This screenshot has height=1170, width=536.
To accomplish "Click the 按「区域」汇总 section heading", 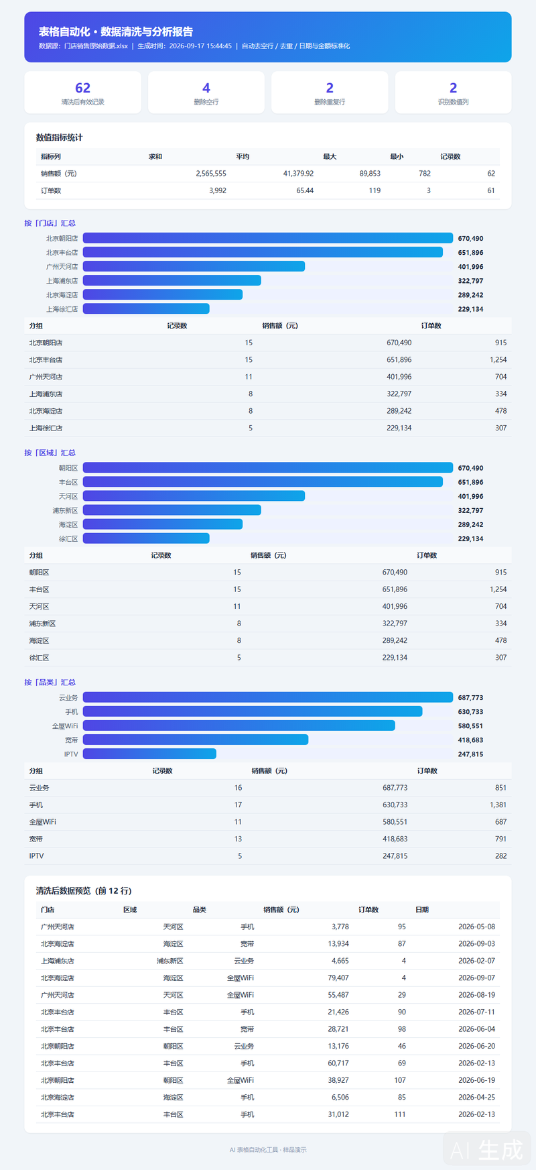I will click(x=50, y=453).
